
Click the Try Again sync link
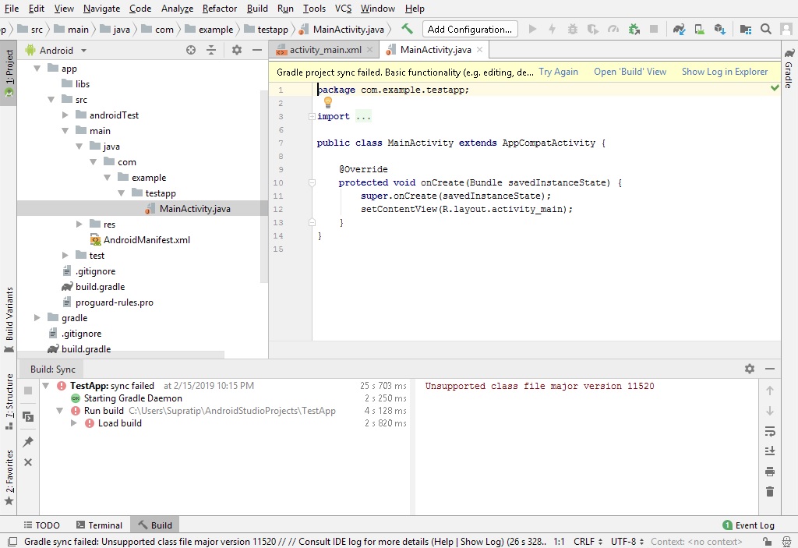[x=558, y=72]
